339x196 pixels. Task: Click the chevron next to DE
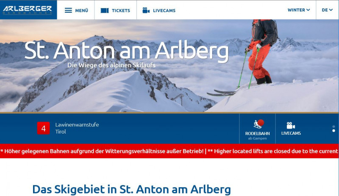coord(331,10)
